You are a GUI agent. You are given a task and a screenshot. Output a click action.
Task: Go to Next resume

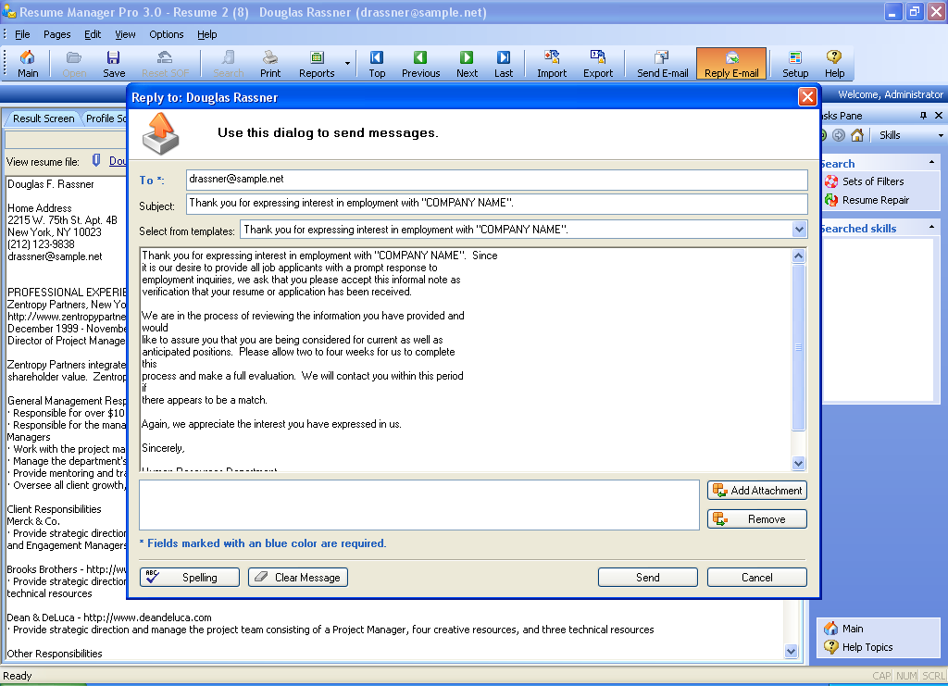coord(467,64)
